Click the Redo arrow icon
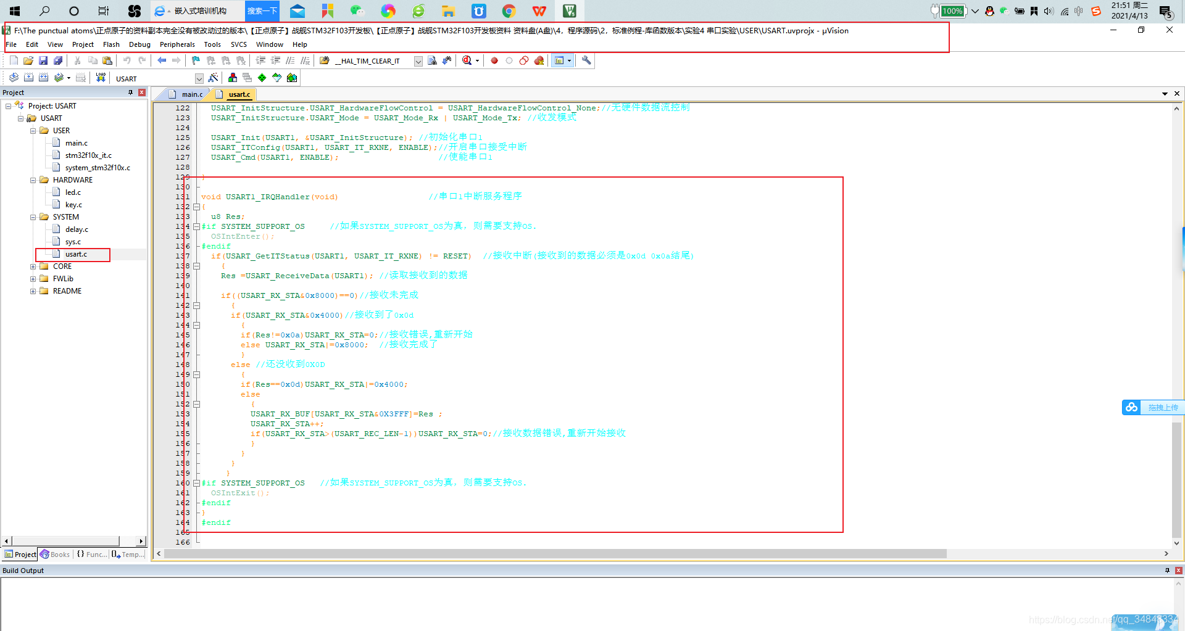The image size is (1185, 631). [x=142, y=60]
